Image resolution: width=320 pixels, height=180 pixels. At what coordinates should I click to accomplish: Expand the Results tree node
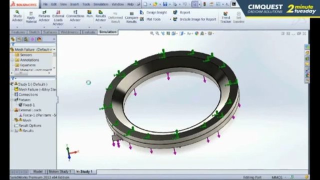coord(12,130)
